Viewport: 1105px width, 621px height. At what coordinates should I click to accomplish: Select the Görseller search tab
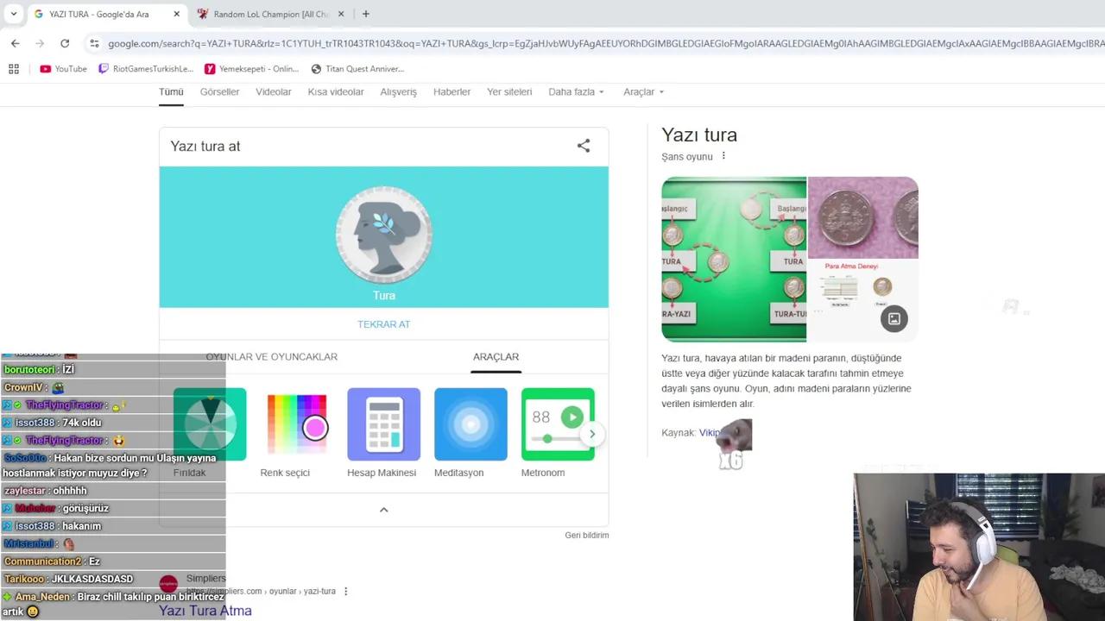coord(219,91)
